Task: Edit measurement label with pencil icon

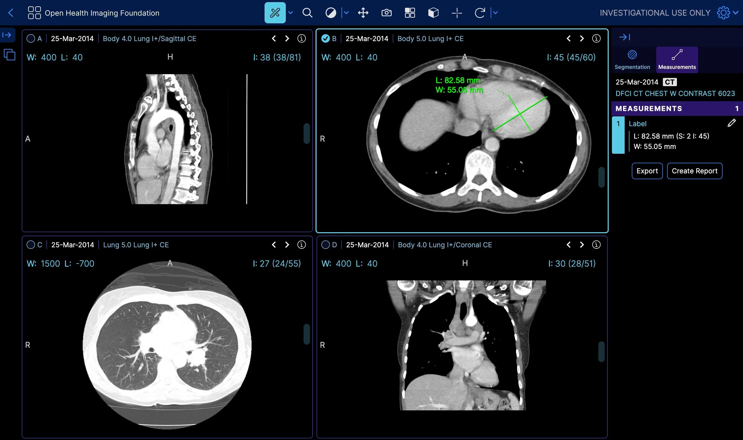Action: click(x=731, y=123)
